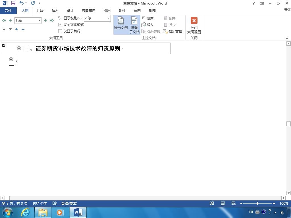The height and width of the screenshot is (218, 291).
Task: Repeat the last action with redo icon
Action: click(x=33, y=3)
